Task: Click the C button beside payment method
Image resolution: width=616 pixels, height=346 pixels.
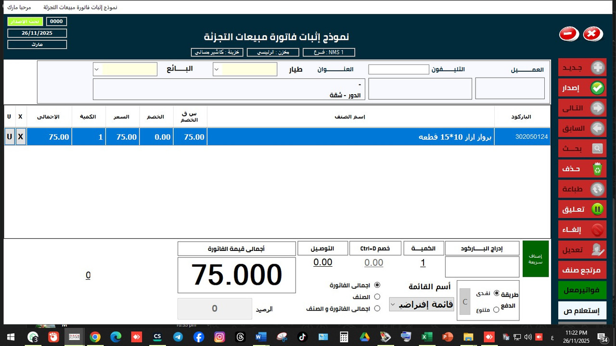Action: (x=465, y=301)
